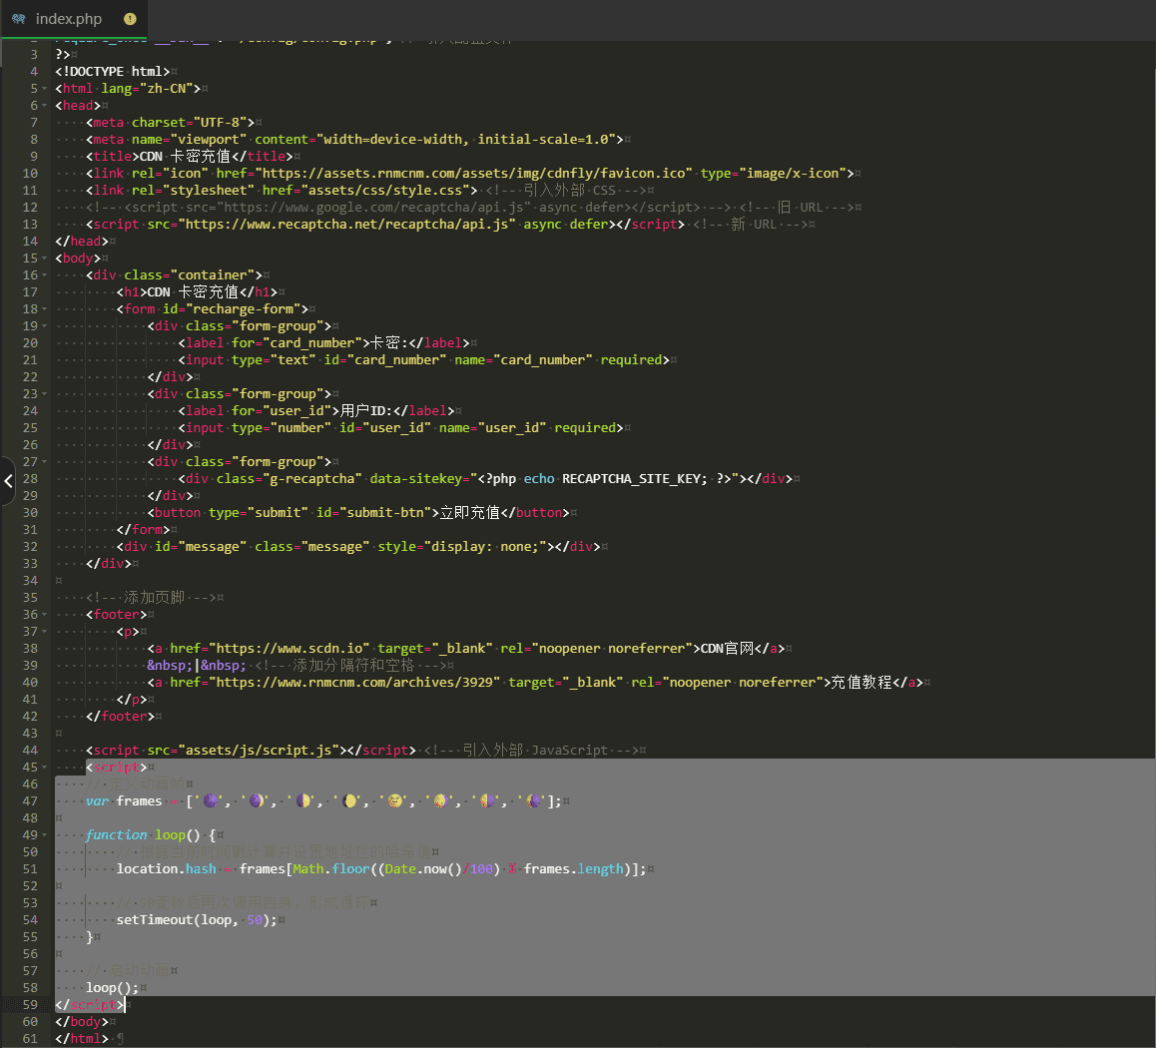Fold the container div on line 16
Image resolution: width=1156 pixels, height=1048 pixels.
(x=44, y=274)
